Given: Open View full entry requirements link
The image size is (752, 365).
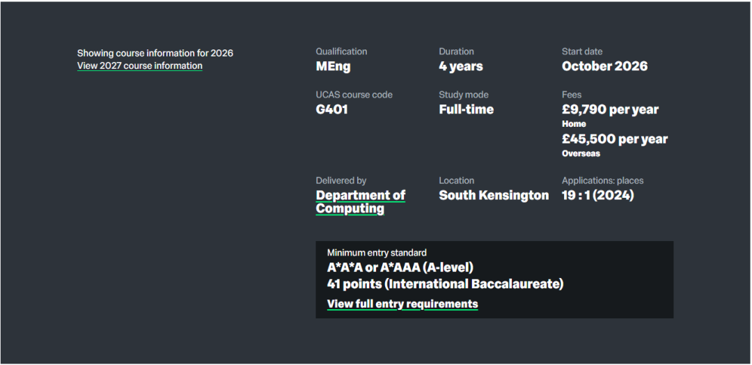Looking at the screenshot, I should point(402,304).
